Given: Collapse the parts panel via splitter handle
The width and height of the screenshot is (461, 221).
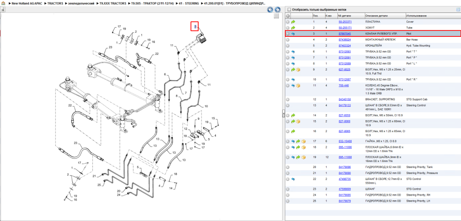Looking at the screenshot, I should 284,113.
